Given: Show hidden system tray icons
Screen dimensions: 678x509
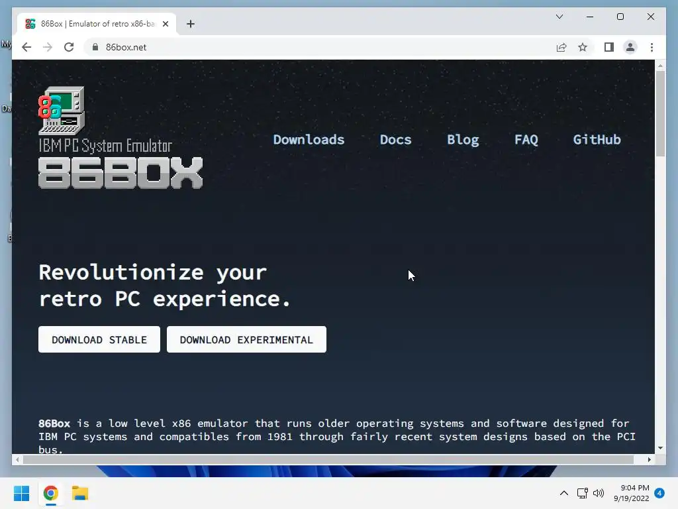Looking at the screenshot, I should click(x=564, y=493).
